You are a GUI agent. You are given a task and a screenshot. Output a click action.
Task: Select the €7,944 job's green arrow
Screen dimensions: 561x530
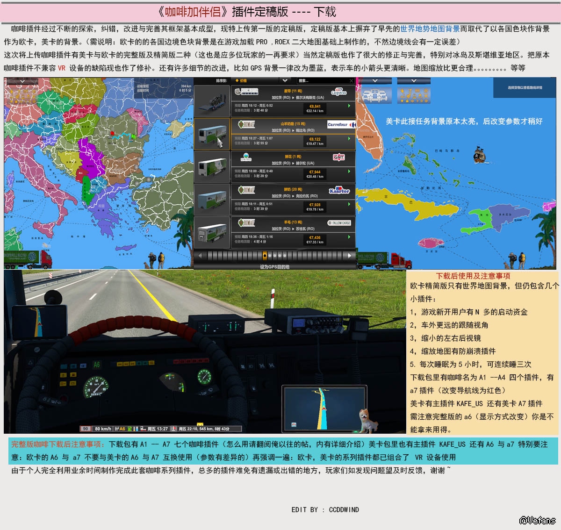pos(349,172)
